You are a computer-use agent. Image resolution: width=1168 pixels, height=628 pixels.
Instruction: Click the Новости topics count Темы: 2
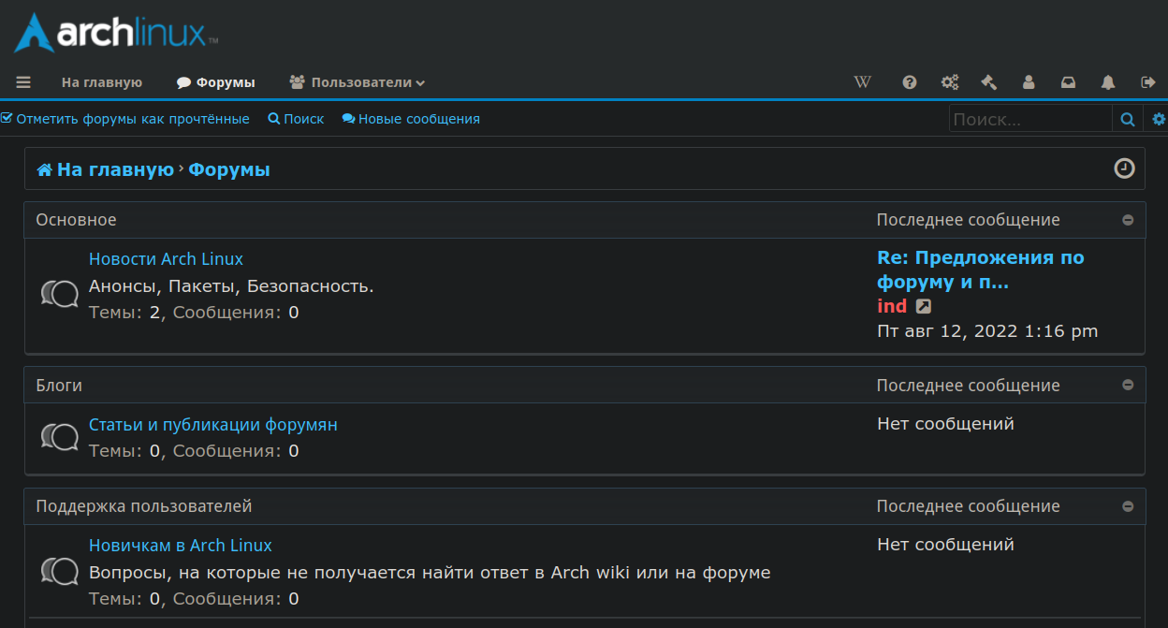[124, 313]
